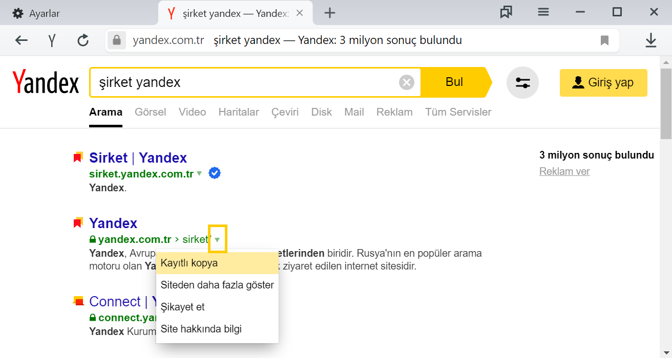The image size is (672, 358).
Task: Expand the arrow next to sirket.yandex.com.tr
Action: 199,174
